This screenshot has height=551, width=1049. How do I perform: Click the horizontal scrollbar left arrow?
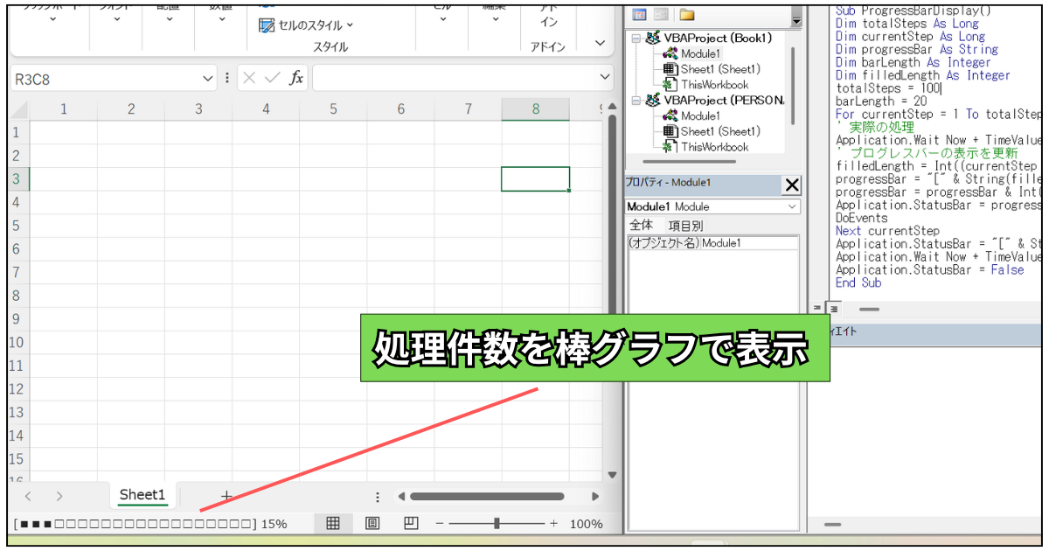click(402, 496)
